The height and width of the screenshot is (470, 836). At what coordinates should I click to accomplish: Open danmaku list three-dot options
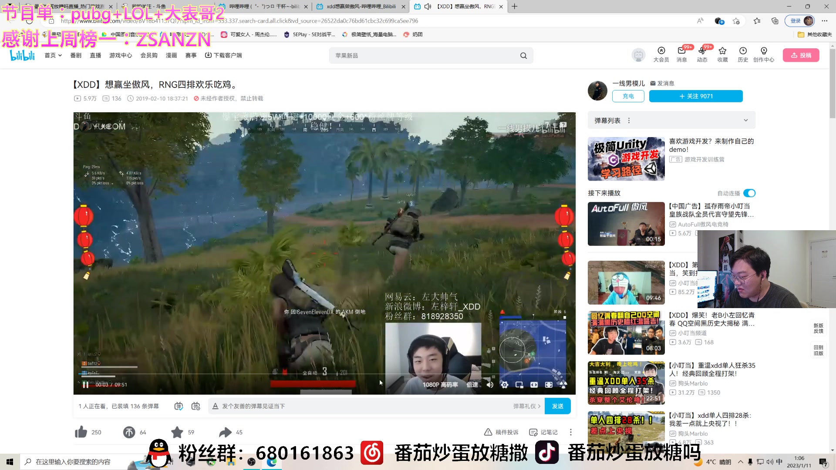[x=629, y=121]
